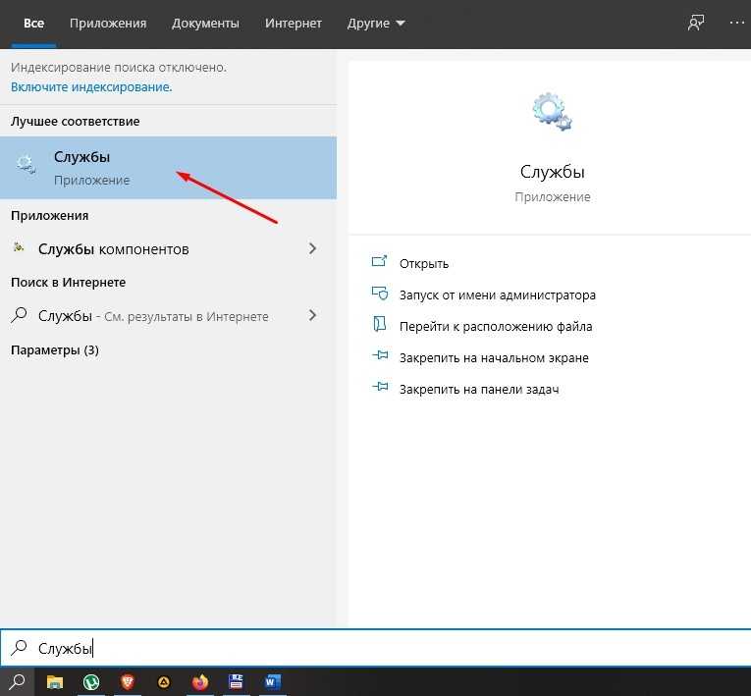Open uTorrent from taskbar
Screen dimensions: 751x696
pyautogui.click(x=91, y=681)
